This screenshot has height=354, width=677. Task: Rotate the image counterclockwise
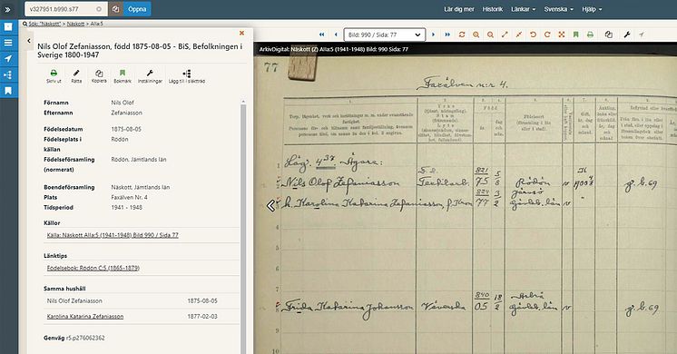tap(533, 34)
